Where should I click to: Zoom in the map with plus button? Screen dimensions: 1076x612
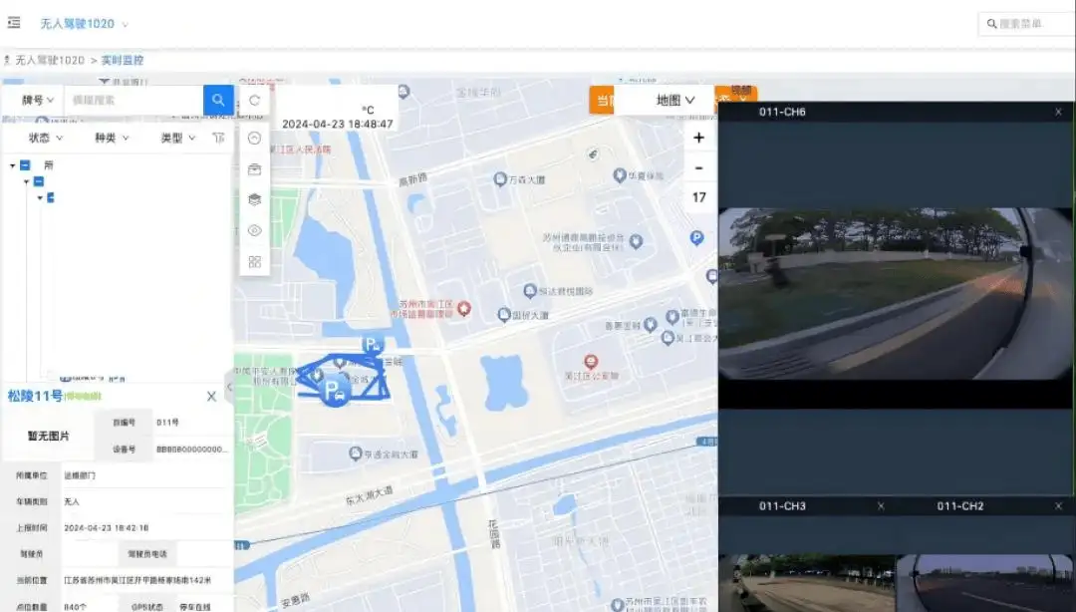point(698,138)
